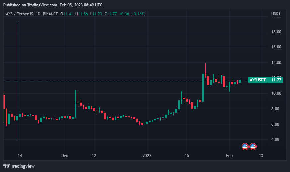Click the first US flag event icon

245,147
